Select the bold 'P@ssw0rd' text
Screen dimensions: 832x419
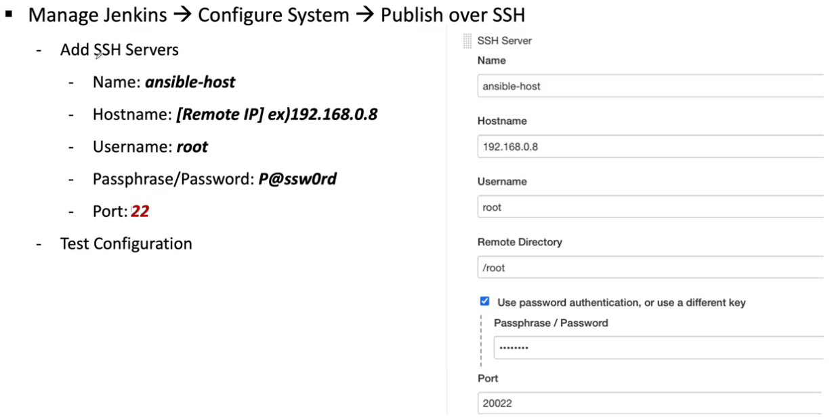tap(297, 179)
